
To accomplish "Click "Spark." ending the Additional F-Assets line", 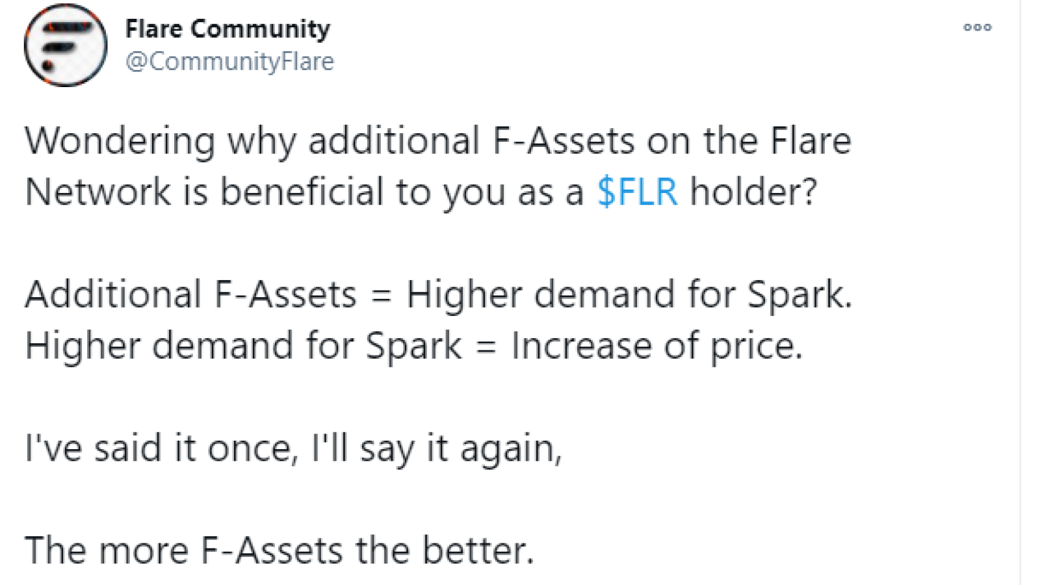I will pyautogui.click(x=799, y=295).
